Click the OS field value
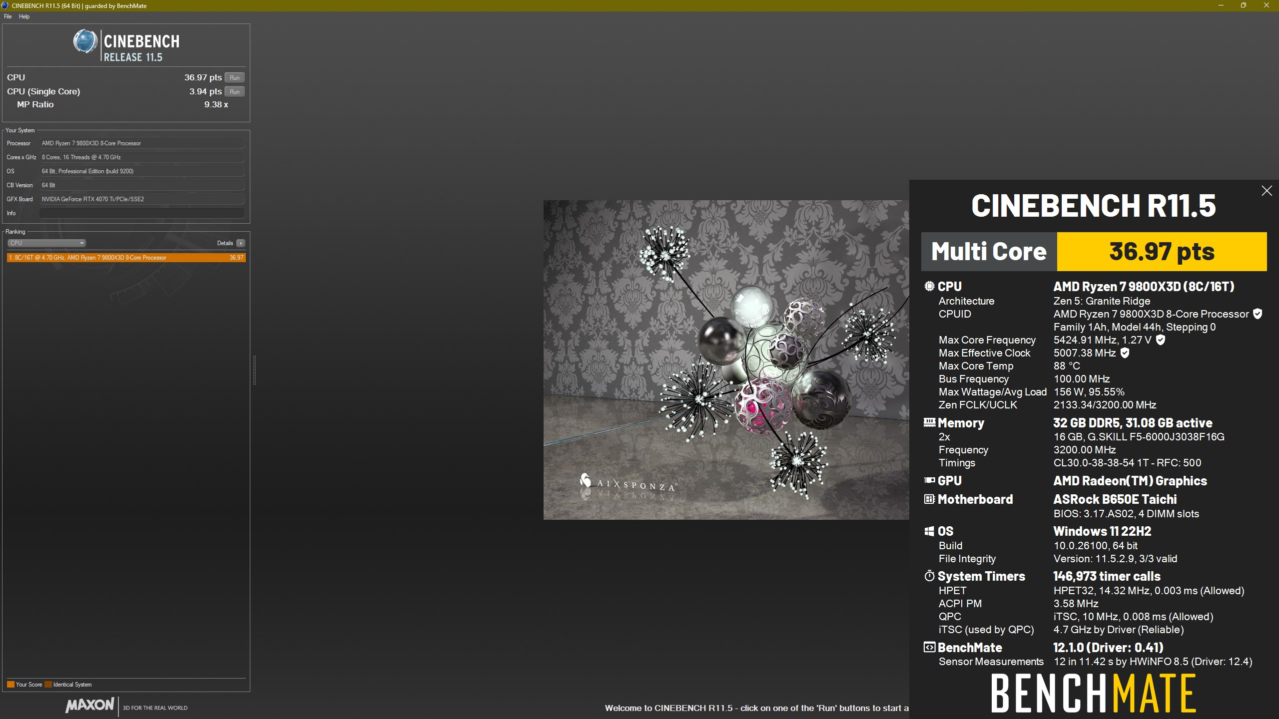Viewport: 1279px width, 719px height. pyautogui.click(x=142, y=171)
